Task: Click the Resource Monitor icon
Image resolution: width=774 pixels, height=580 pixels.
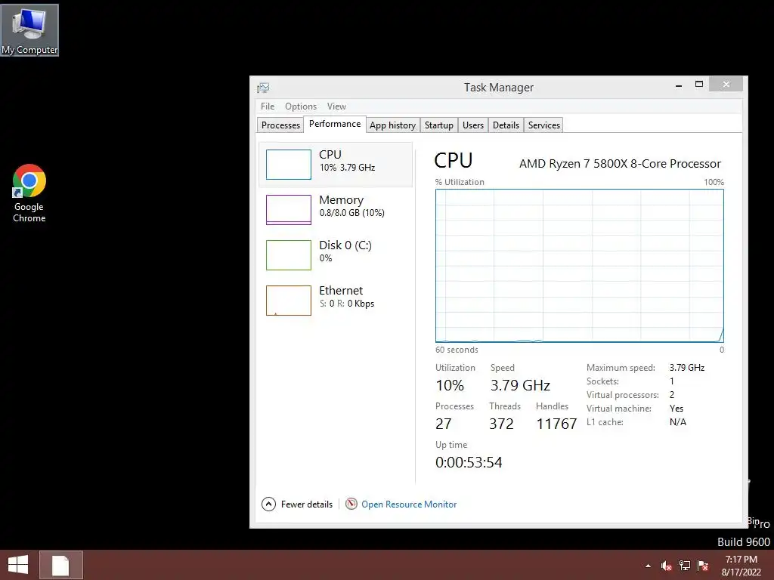Action: coord(351,504)
